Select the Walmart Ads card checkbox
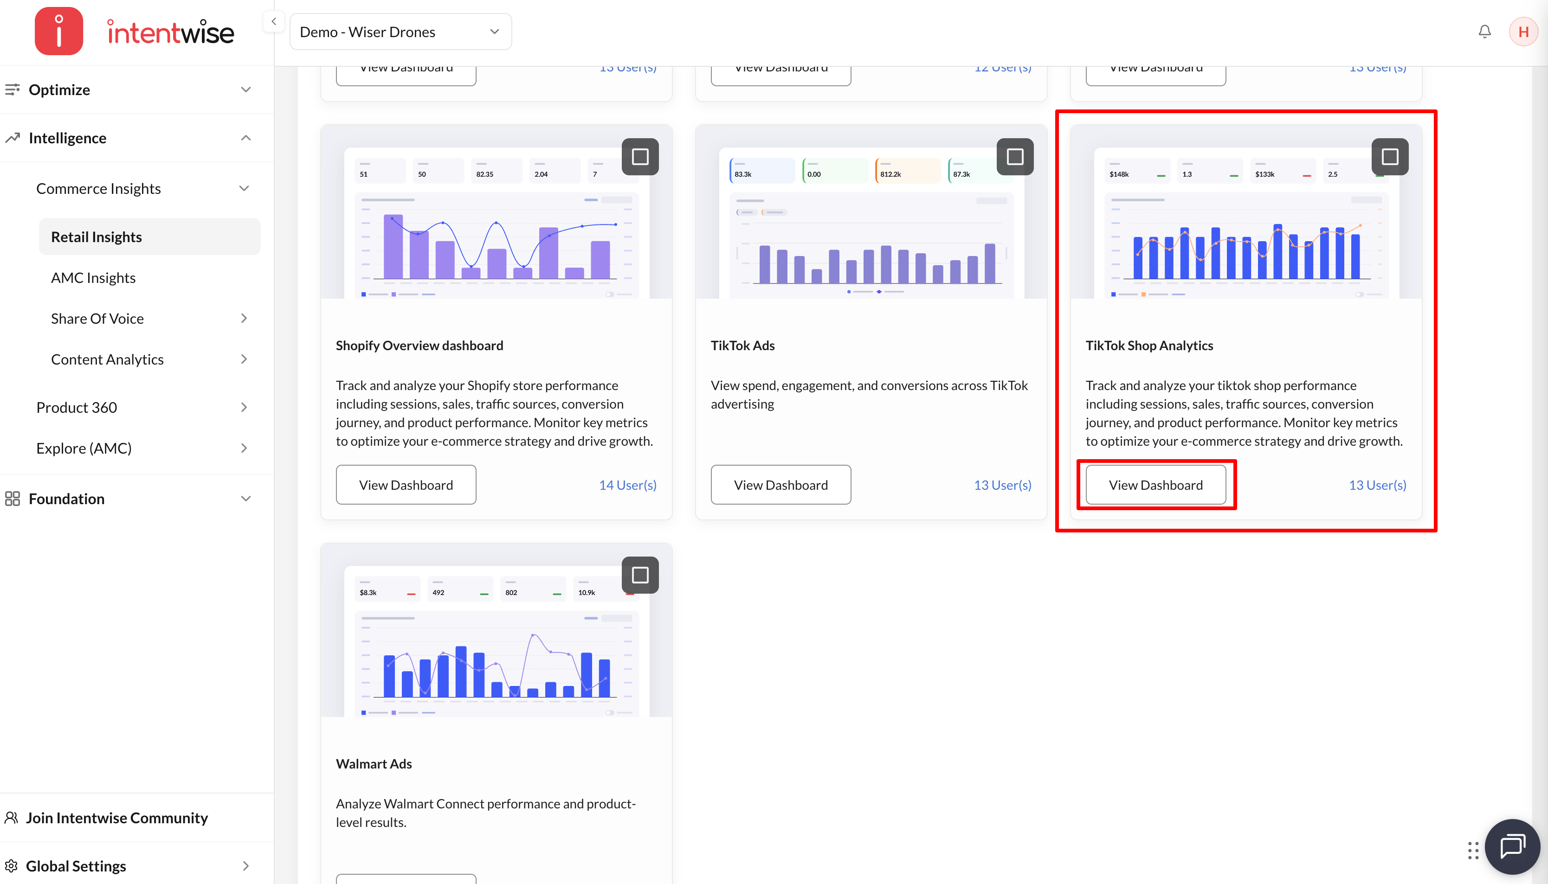 [x=640, y=575]
